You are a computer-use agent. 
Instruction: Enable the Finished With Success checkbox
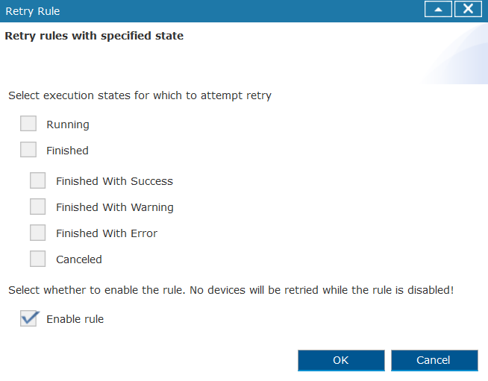coord(37,180)
